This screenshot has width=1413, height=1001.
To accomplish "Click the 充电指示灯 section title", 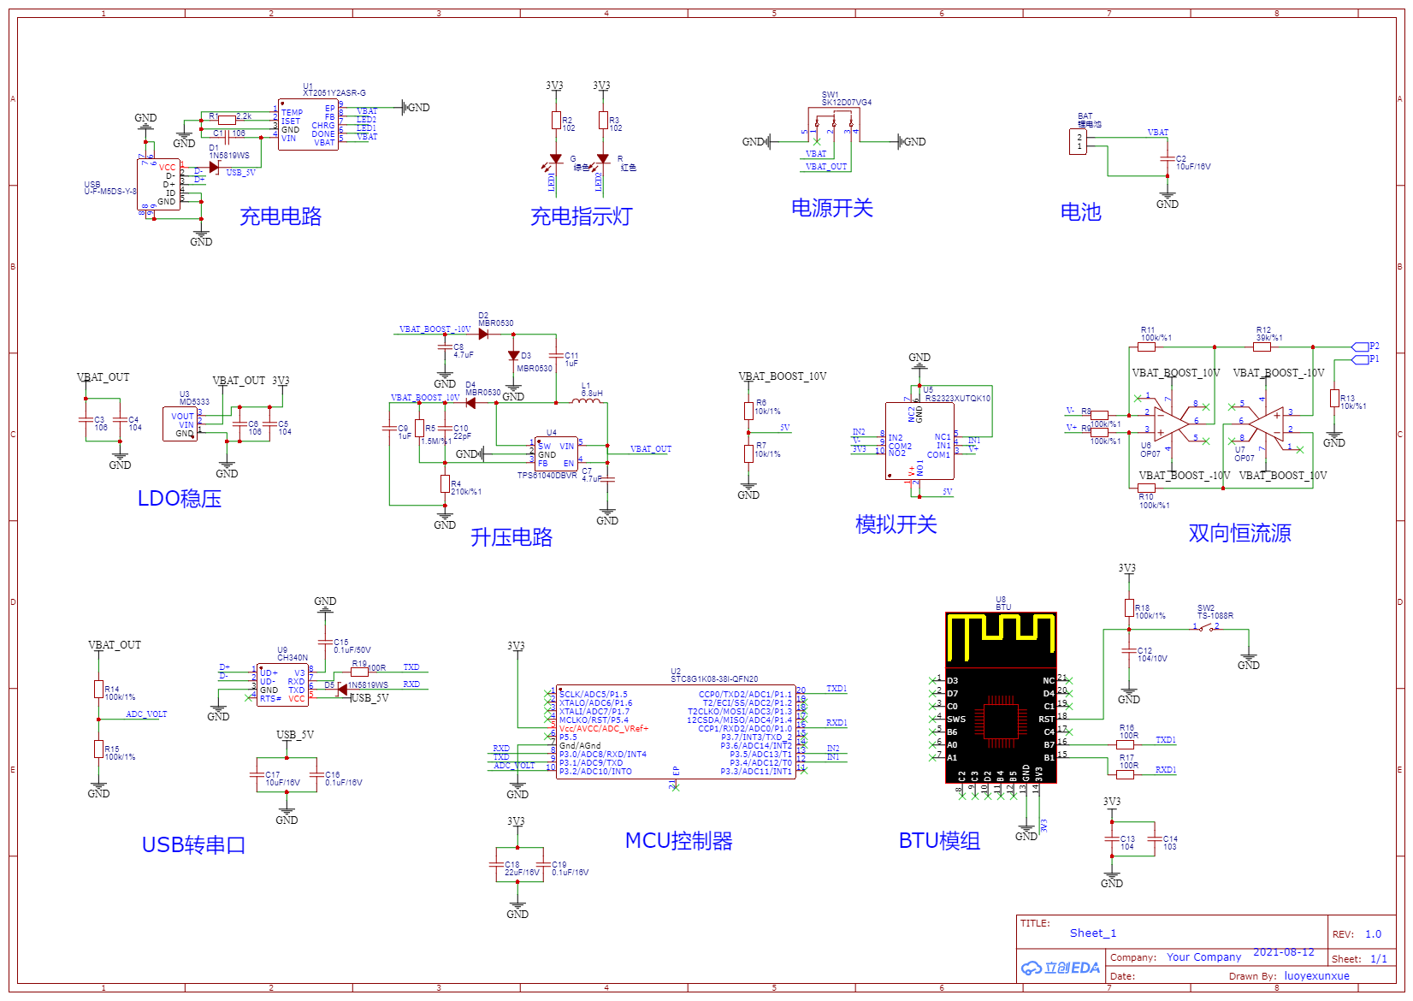I will point(582,216).
